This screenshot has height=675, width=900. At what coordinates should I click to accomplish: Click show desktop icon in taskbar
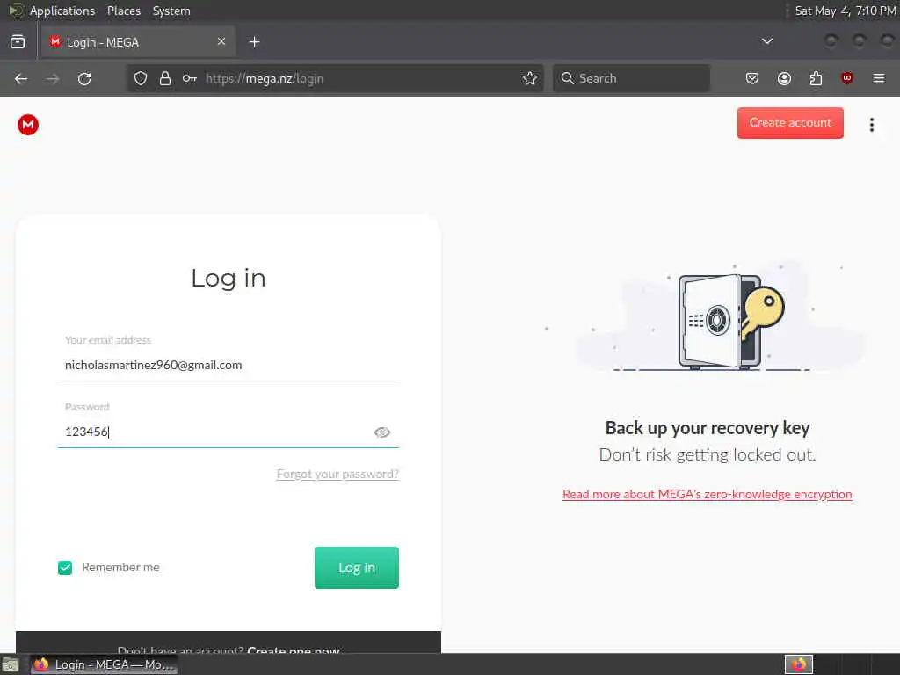pos(11,665)
